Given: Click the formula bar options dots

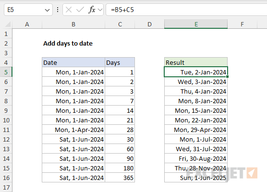Looking at the screenshot, I should pos(58,10).
